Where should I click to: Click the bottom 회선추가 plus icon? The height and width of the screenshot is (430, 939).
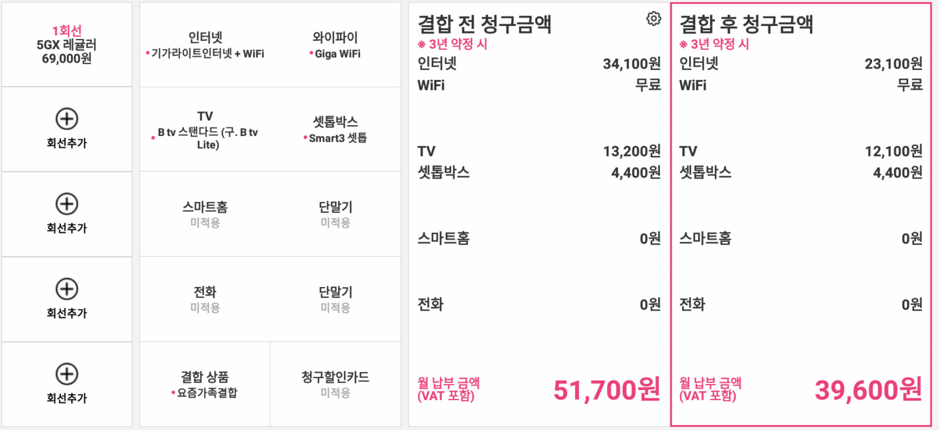point(68,374)
